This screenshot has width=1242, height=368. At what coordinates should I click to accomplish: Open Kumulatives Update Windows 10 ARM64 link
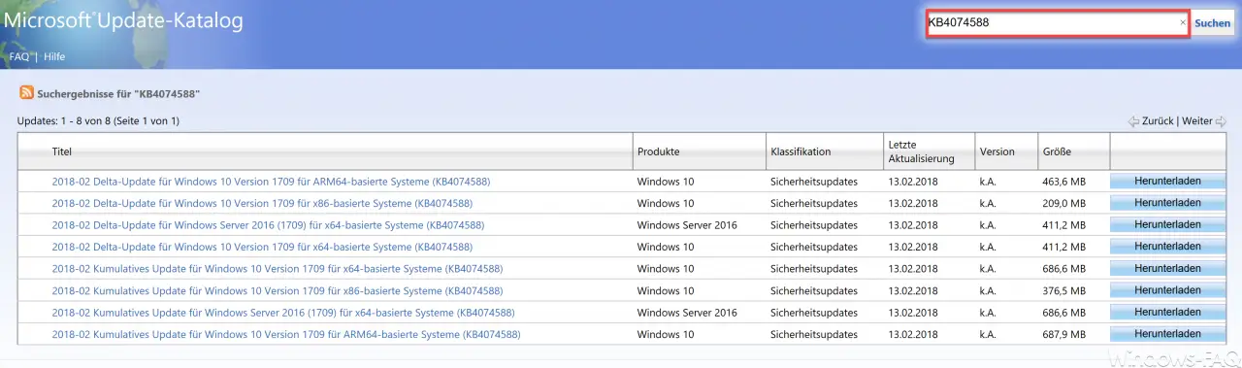pos(286,334)
